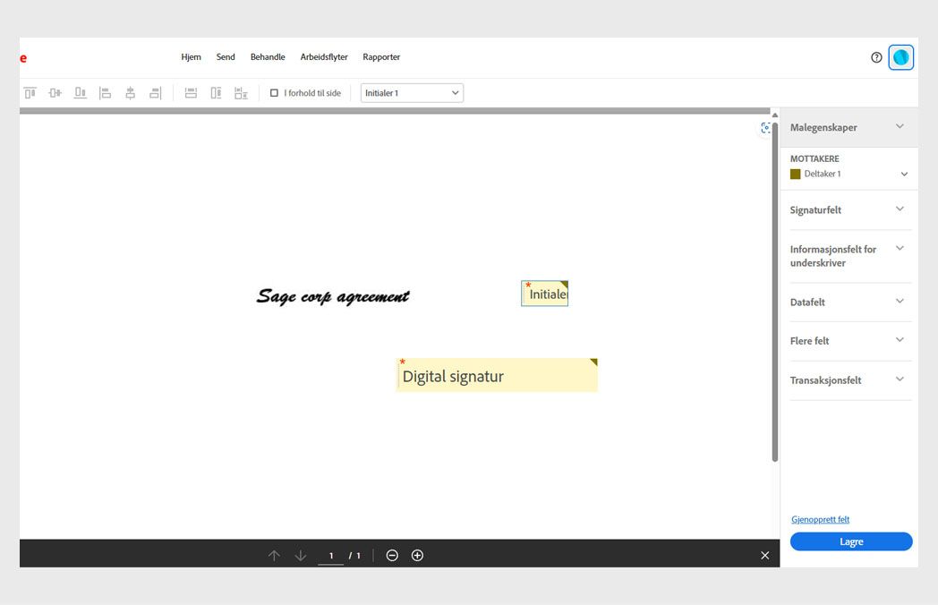Click the MOTTAKERE heading
938x605 pixels.
(814, 158)
